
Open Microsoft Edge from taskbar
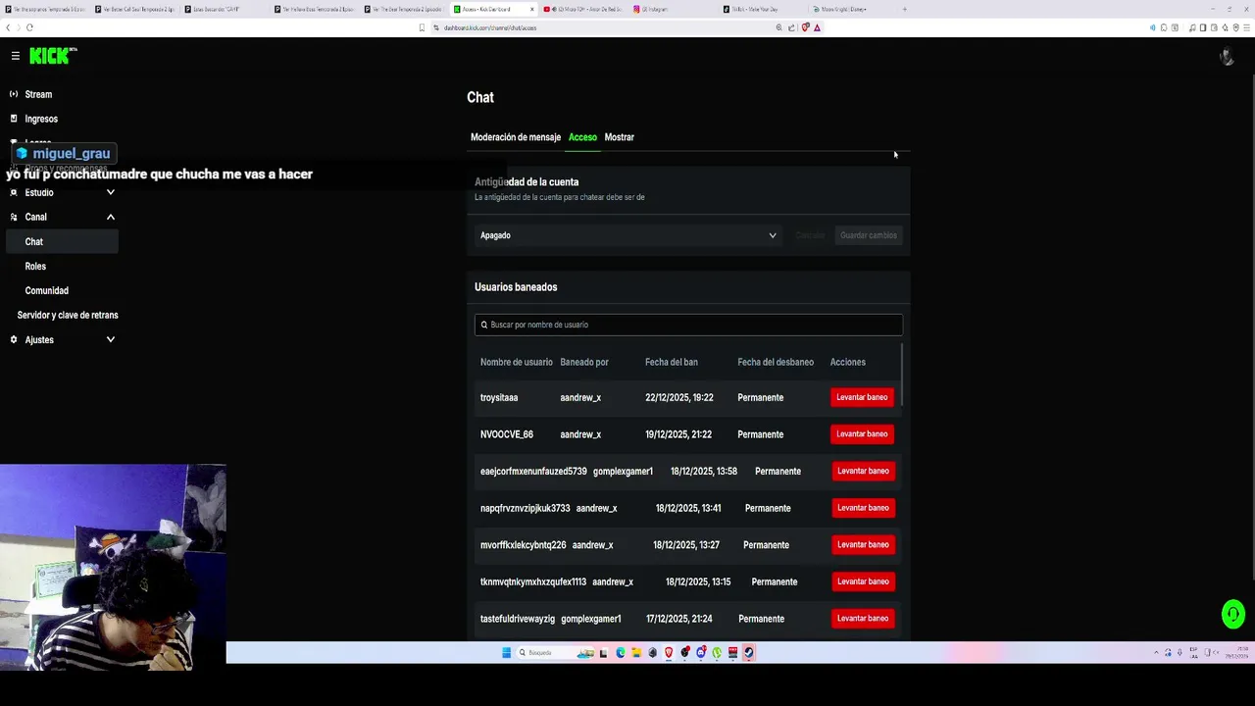coord(621,653)
